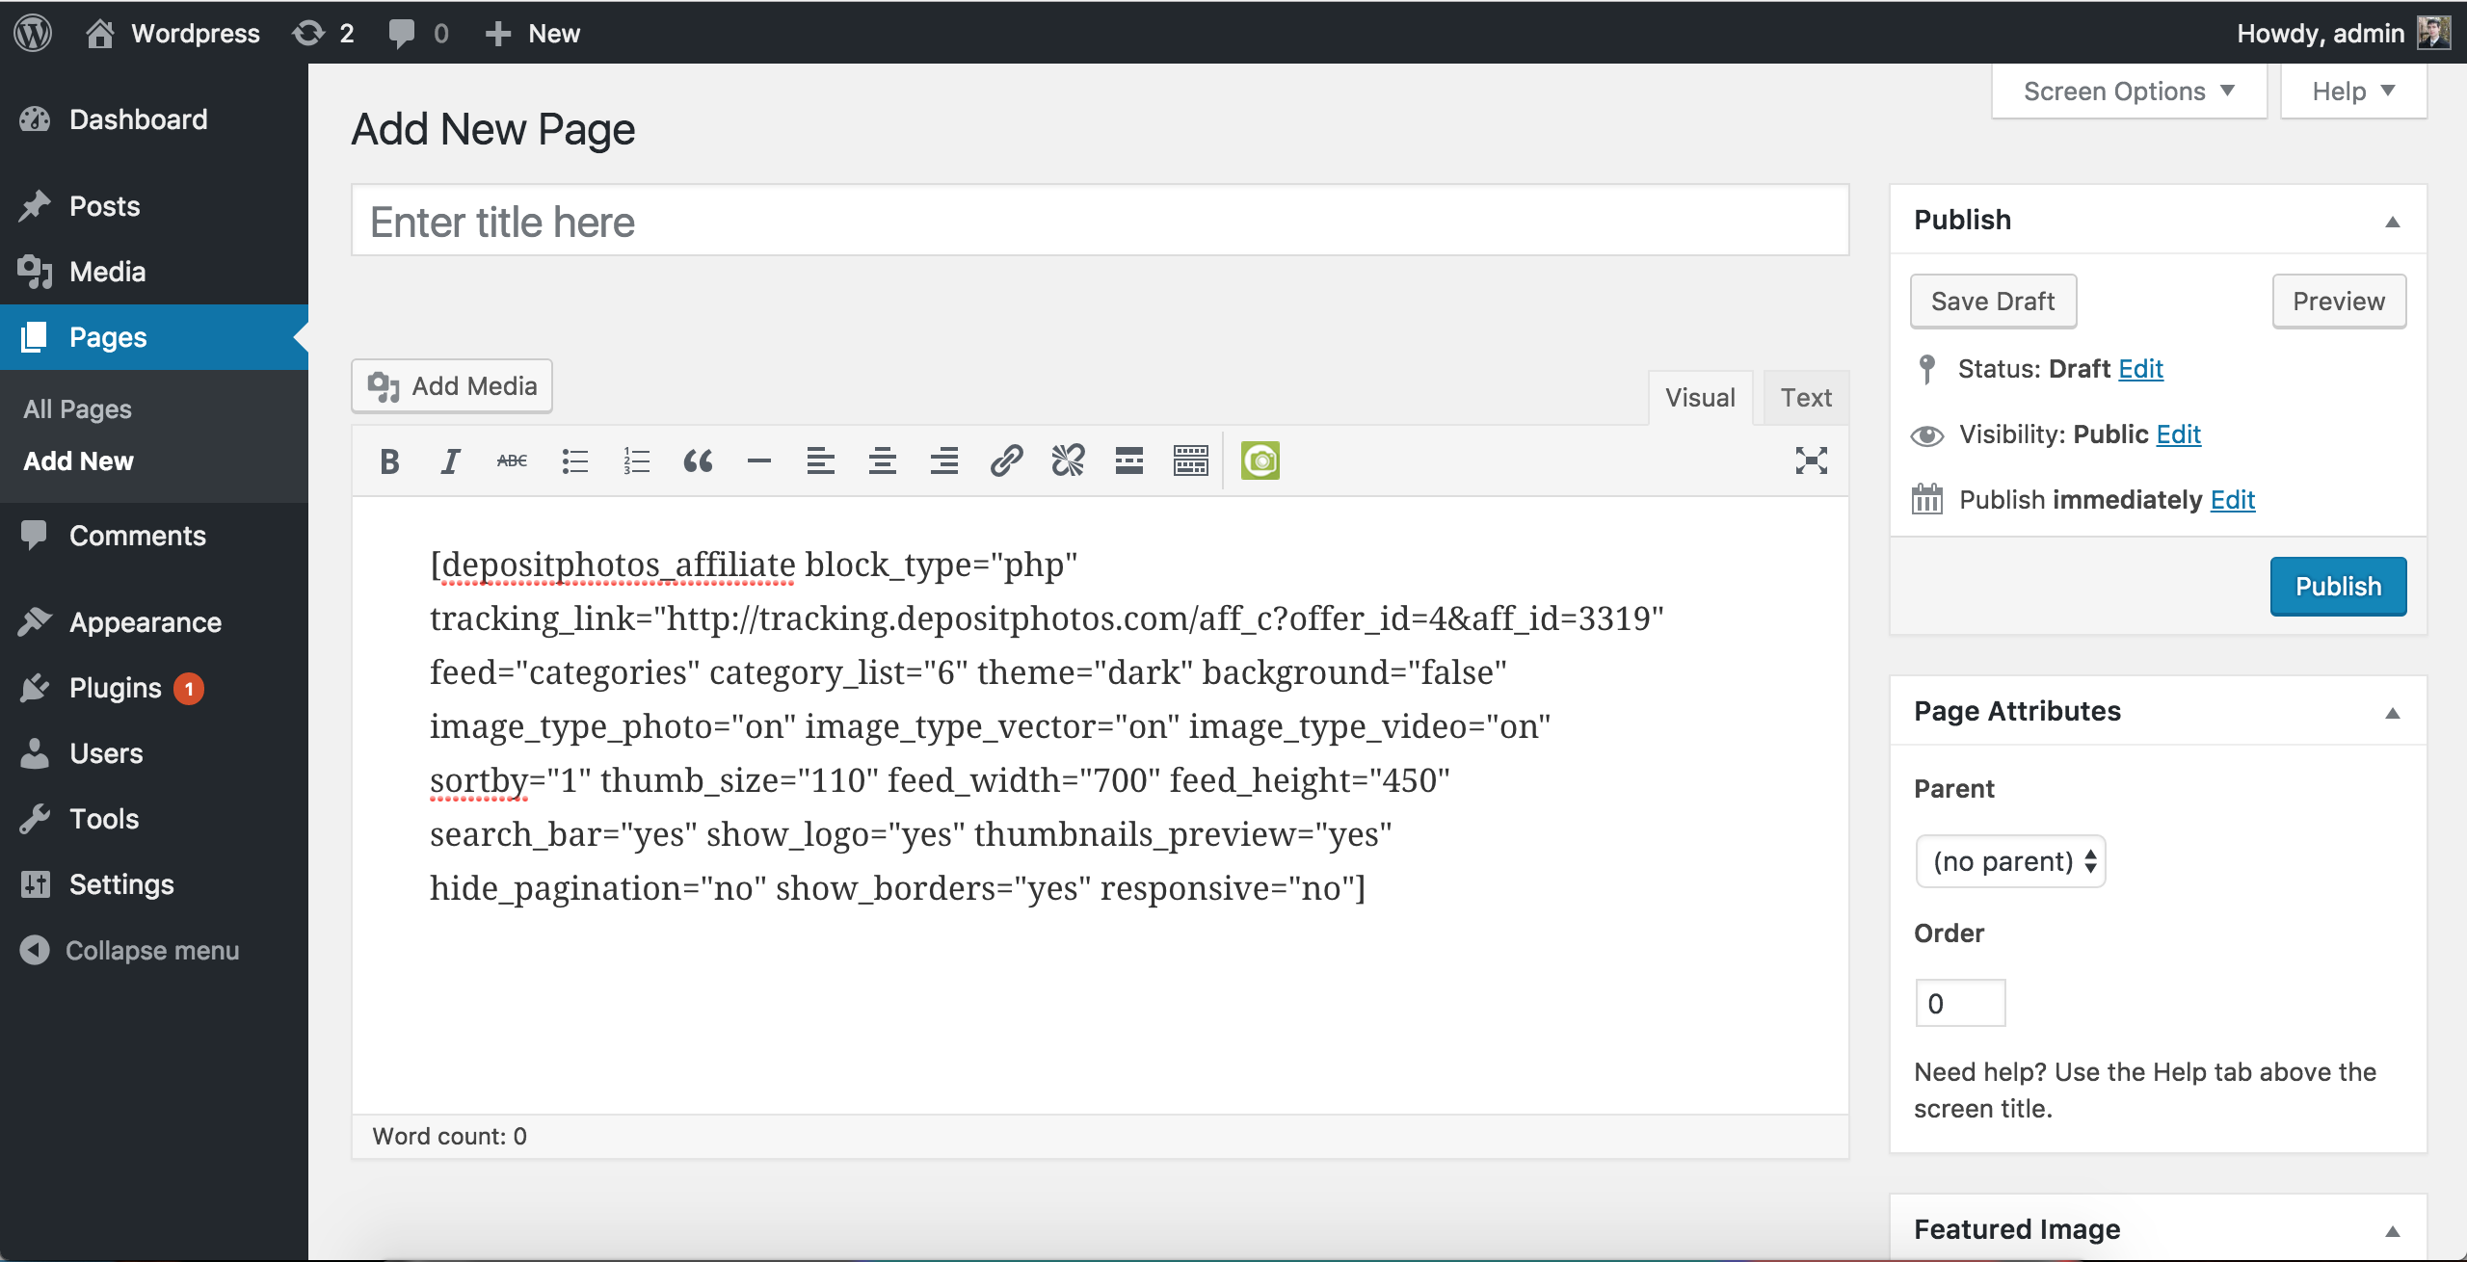Open the Parent page dropdown
2467x1262 pixels.
[x=2010, y=861]
